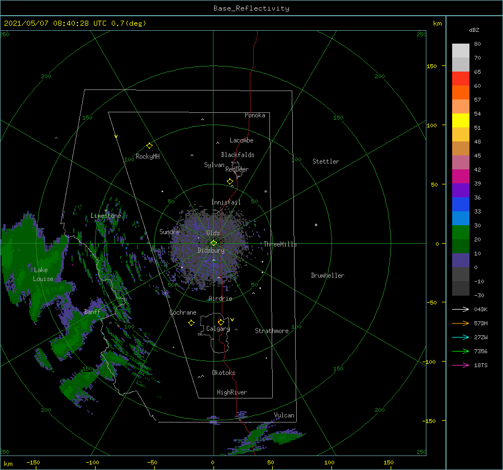The image size is (503, 470).
Task: Click the orange 57DM arrow in legend
Action: [x=461, y=324]
